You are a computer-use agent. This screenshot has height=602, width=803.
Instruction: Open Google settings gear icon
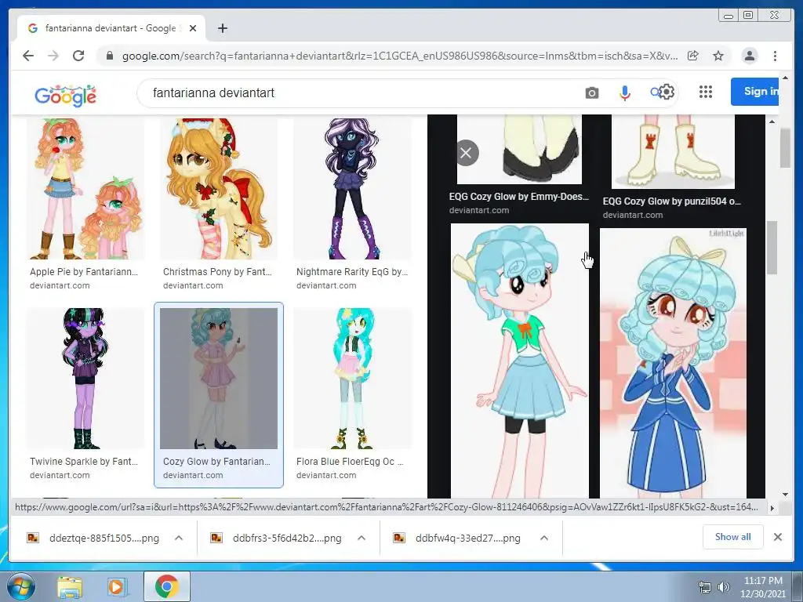tap(667, 92)
